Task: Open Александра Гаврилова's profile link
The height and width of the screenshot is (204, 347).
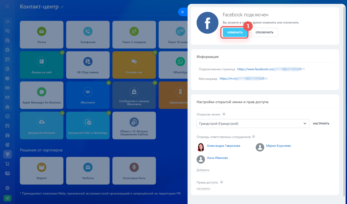Action: click(223, 146)
